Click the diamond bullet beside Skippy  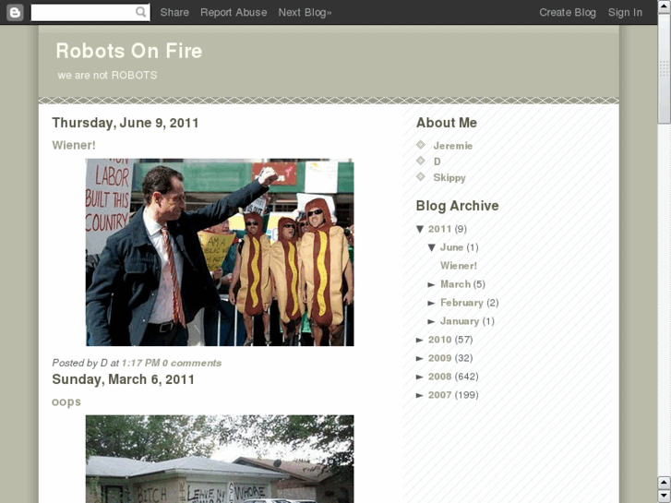pyautogui.click(x=421, y=176)
